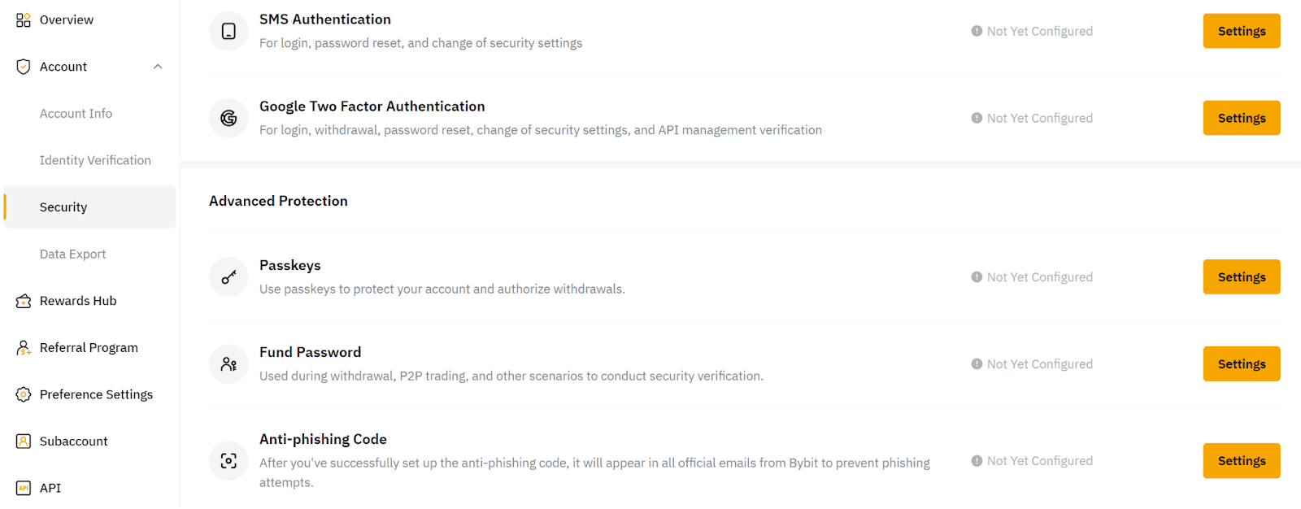Click the Rewards Hub gift icon
Screen dimensions: 1301x509
click(23, 300)
